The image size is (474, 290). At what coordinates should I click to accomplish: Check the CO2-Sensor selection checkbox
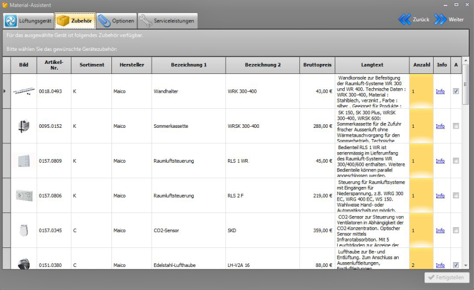point(456,230)
